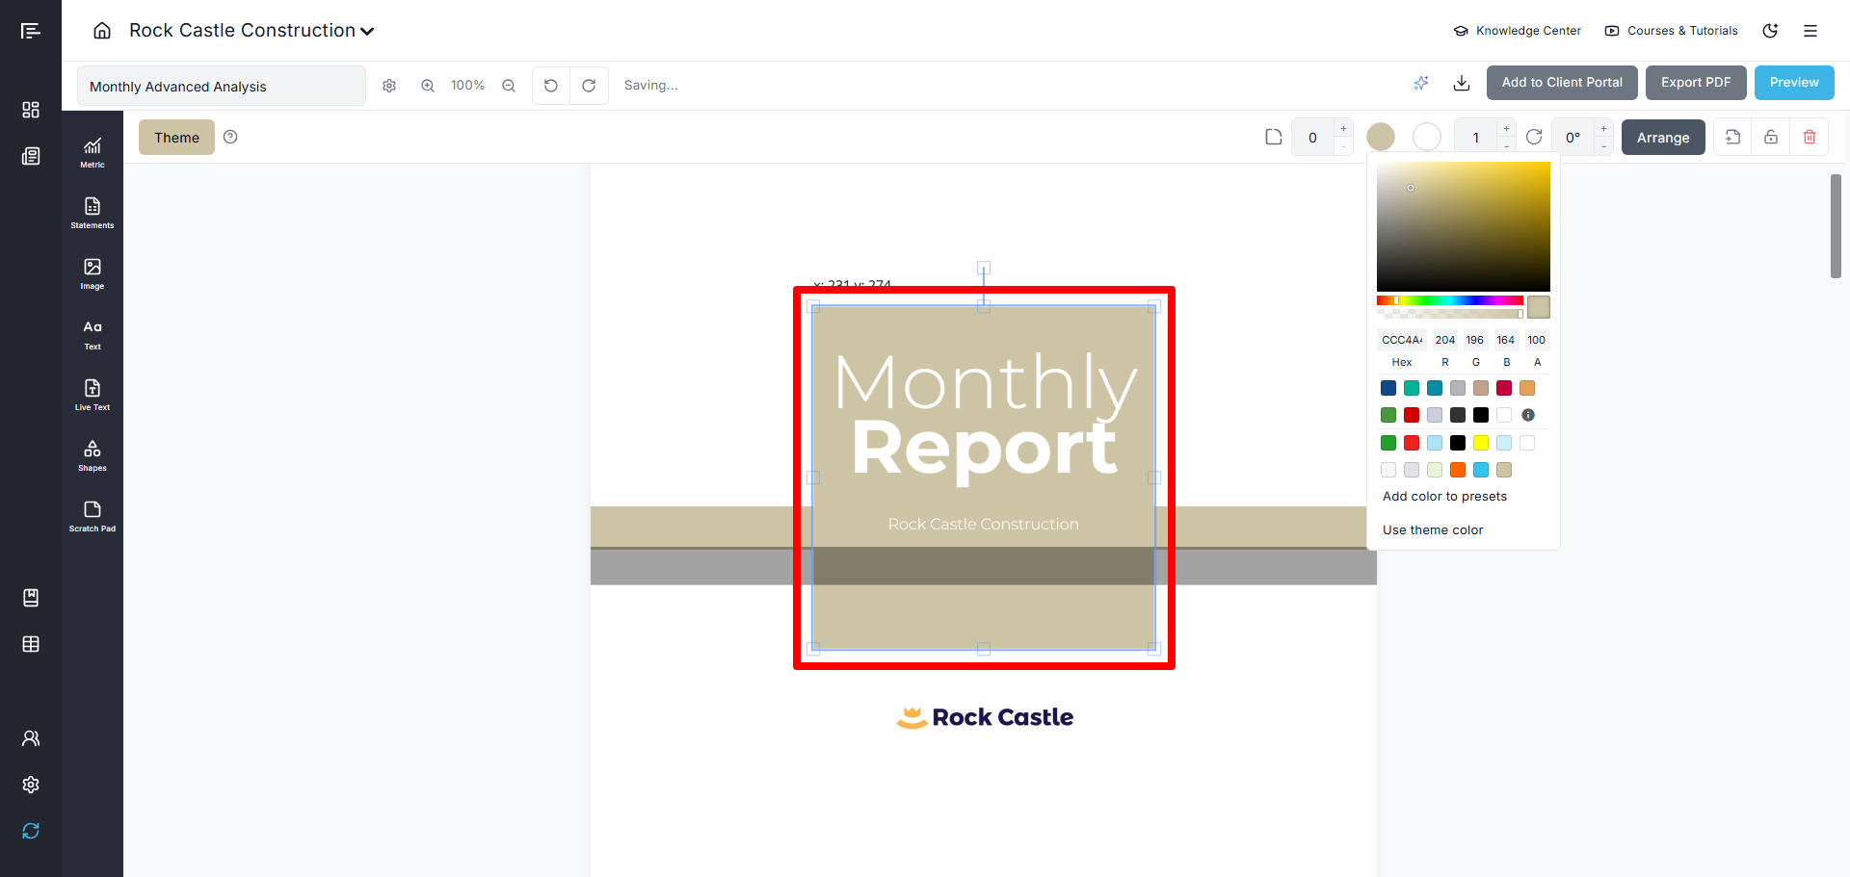Screen dimensions: 1850x877
Task: Choose Use theme color
Action: click(x=1433, y=530)
